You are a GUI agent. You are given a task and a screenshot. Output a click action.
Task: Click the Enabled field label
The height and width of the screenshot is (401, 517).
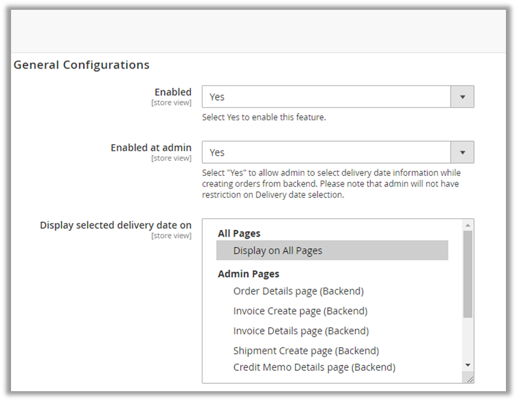click(x=173, y=92)
